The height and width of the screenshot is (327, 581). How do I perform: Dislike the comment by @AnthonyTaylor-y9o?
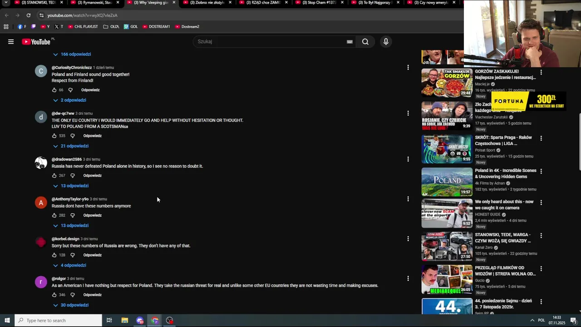click(x=72, y=215)
